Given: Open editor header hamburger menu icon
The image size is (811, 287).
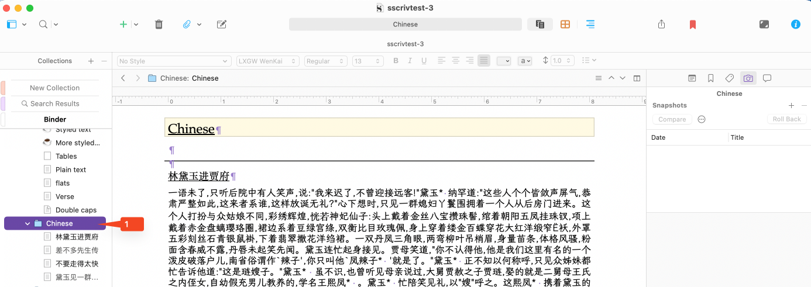Looking at the screenshot, I should point(598,78).
